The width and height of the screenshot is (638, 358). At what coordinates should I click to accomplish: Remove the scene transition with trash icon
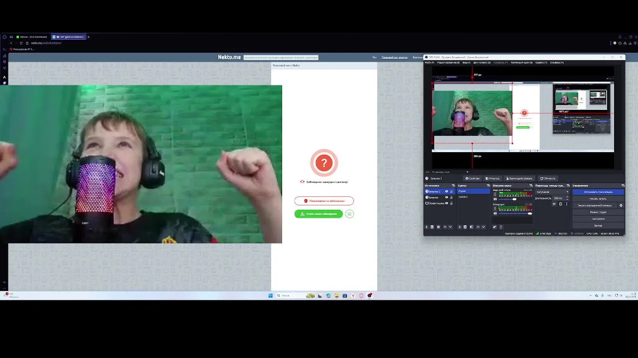561,204
